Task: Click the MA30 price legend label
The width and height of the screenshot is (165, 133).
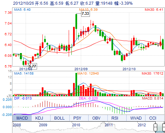Action: (154, 10)
